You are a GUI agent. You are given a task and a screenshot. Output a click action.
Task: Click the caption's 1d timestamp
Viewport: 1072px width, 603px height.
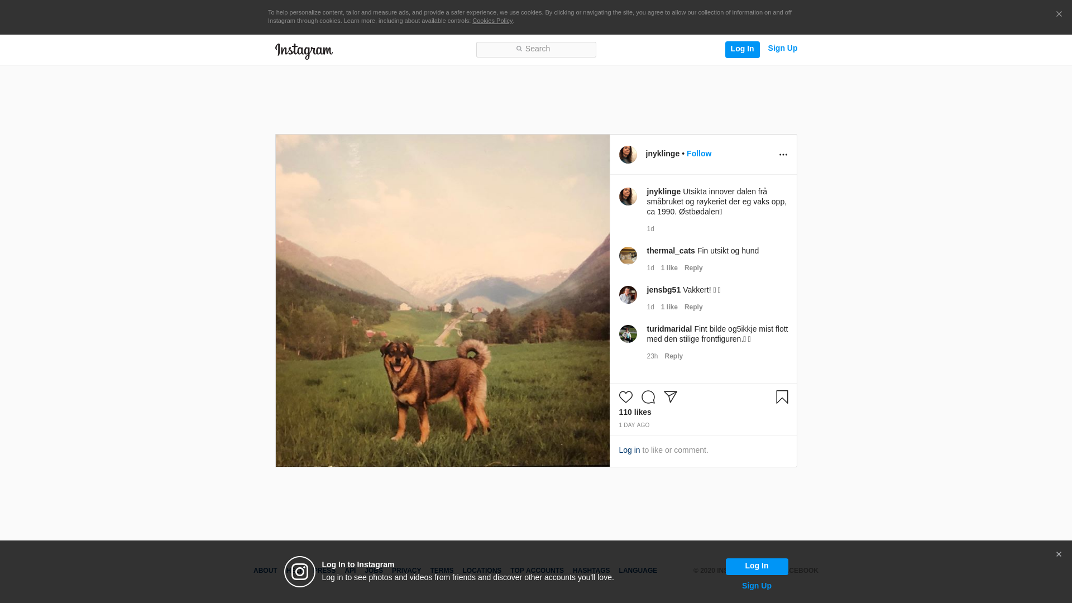point(650,229)
